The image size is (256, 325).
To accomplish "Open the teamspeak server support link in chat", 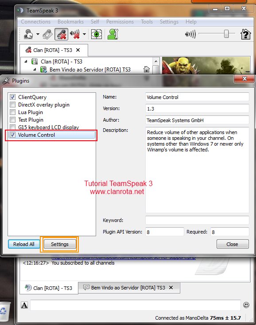I will [x=124, y=258].
